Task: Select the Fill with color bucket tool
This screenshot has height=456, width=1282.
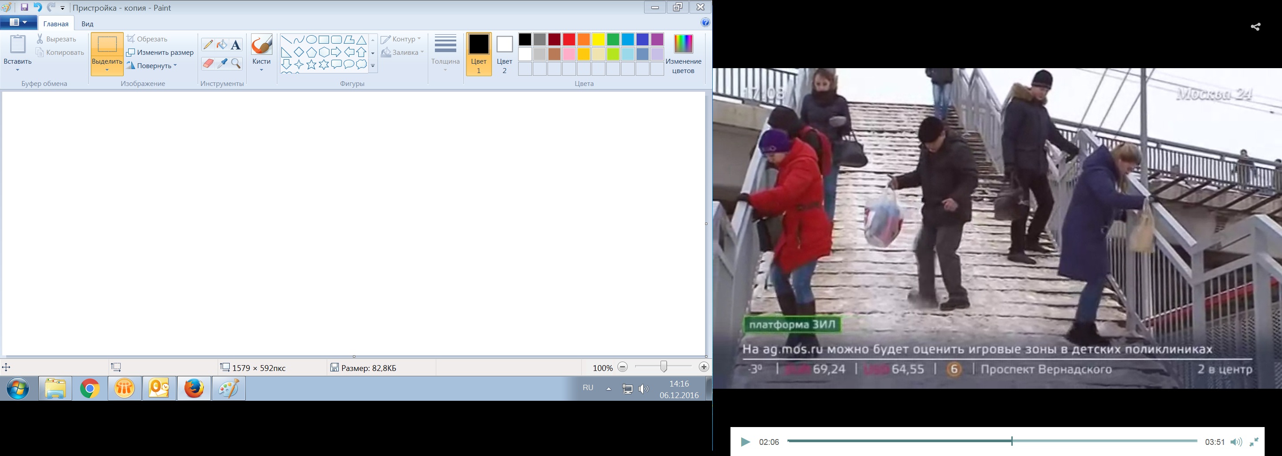Action: pyautogui.click(x=222, y=45)
